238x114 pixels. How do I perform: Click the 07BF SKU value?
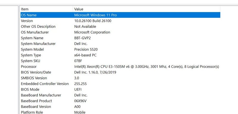click(78, 61)
